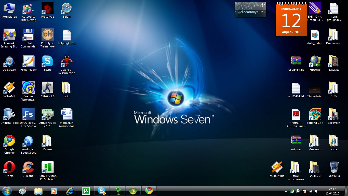Image resolution: width=348 pixels, height=196 pixels.
Task: Select the vista folder
Action: [334, 143]
